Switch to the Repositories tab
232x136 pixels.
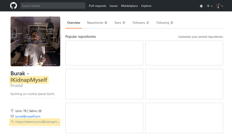pyautogui.click(x=97, y=23)
